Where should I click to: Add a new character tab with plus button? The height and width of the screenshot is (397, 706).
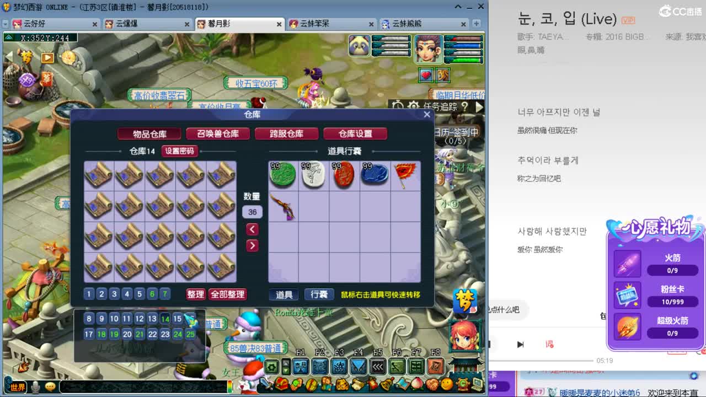477,24
